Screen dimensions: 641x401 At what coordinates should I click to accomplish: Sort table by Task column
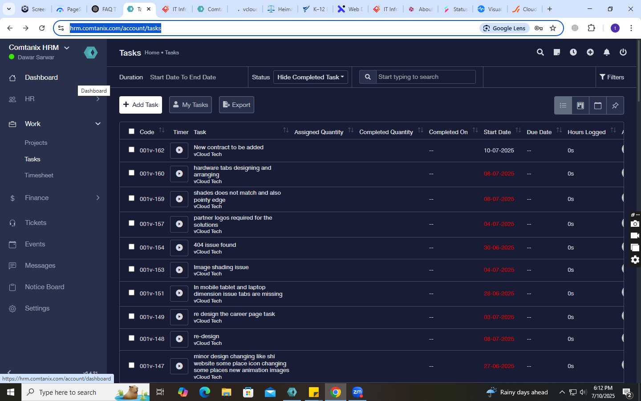[286, 131]
